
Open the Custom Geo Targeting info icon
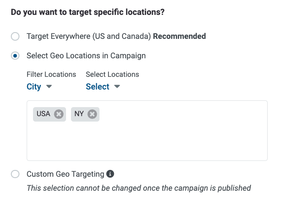tap(110, 174)
